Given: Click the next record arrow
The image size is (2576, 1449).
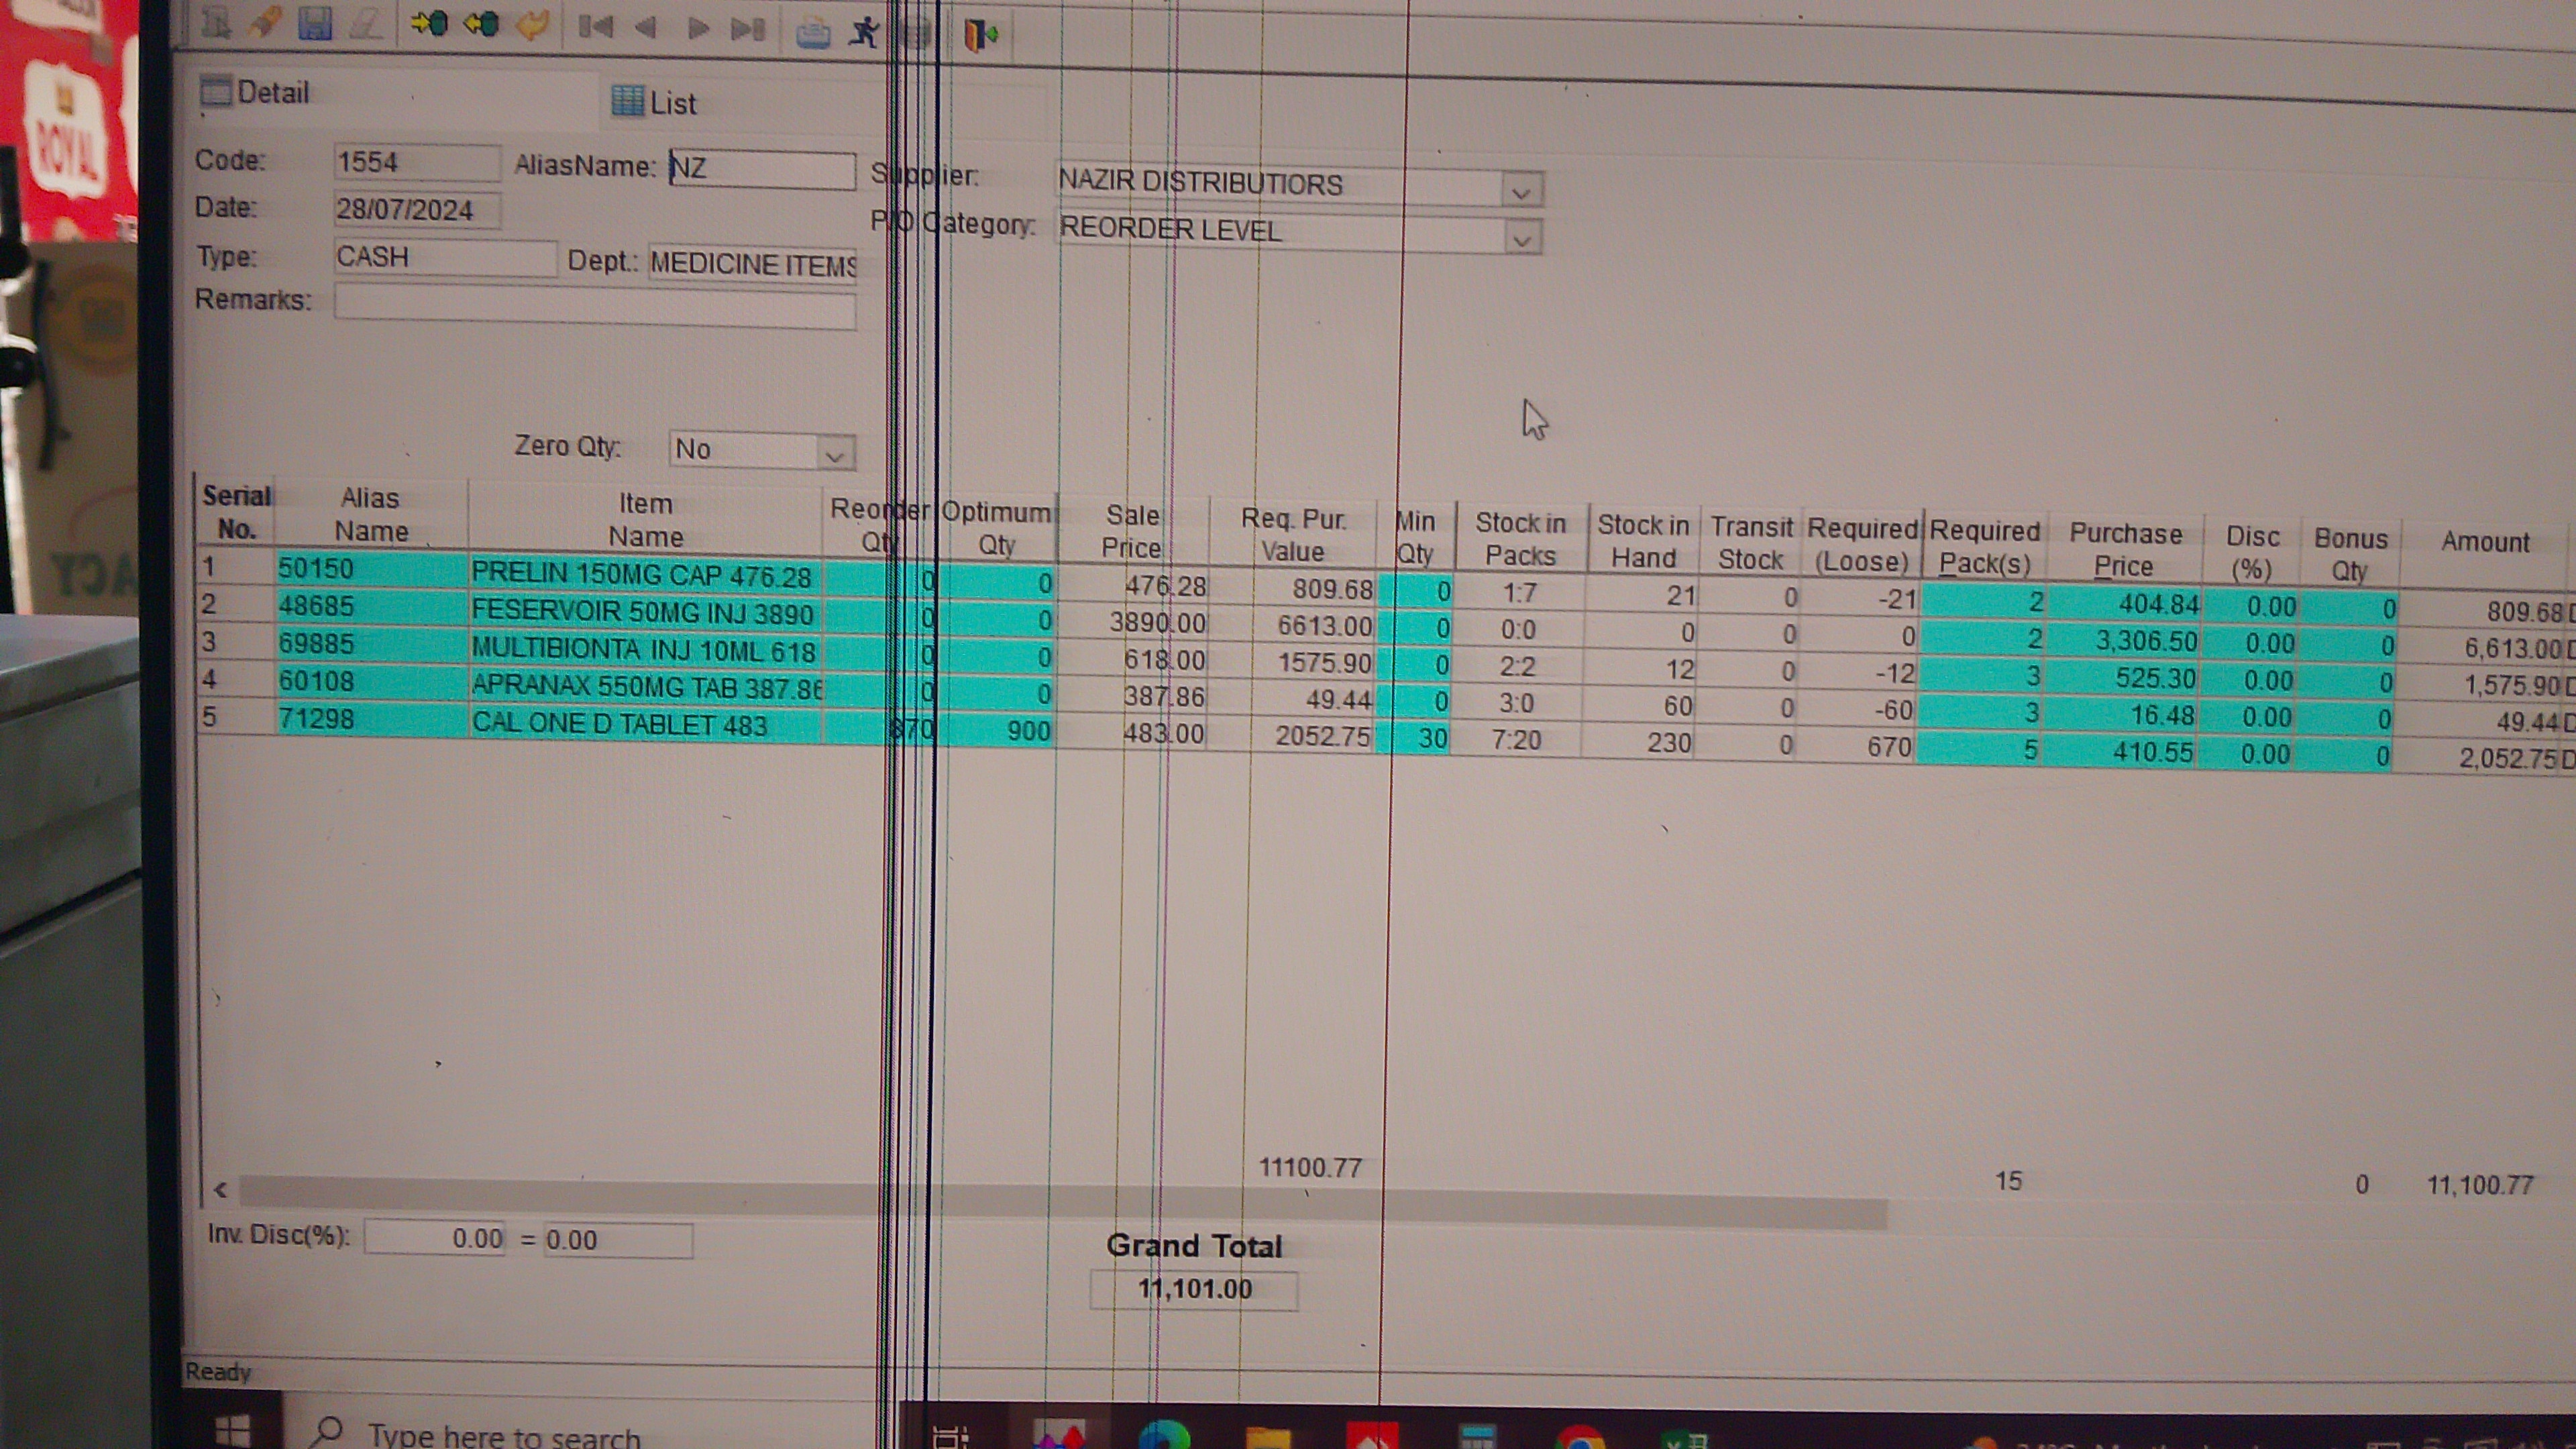Looking at the screenshot, I should coord(698,29).
